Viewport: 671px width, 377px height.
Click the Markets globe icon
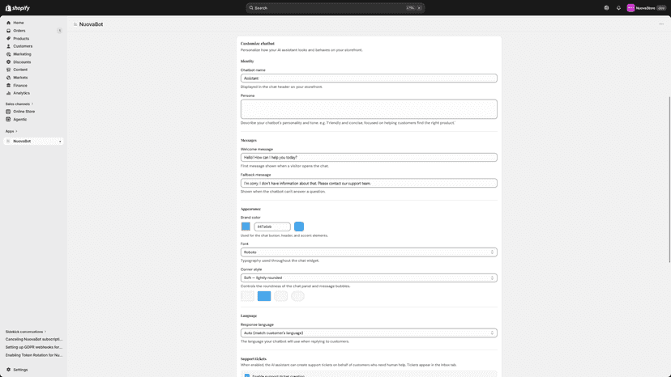pyautogui.click(x=8, y=78)
